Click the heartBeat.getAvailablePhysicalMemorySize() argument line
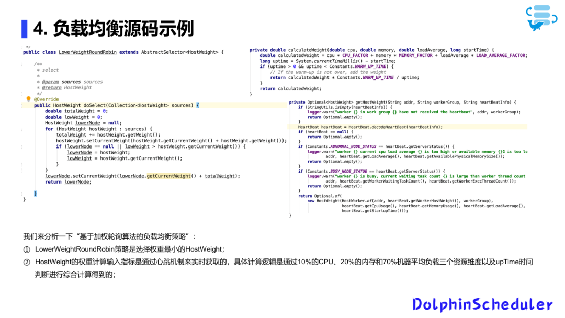This screenshot has height=318, width=565. (x=415, y=157)
